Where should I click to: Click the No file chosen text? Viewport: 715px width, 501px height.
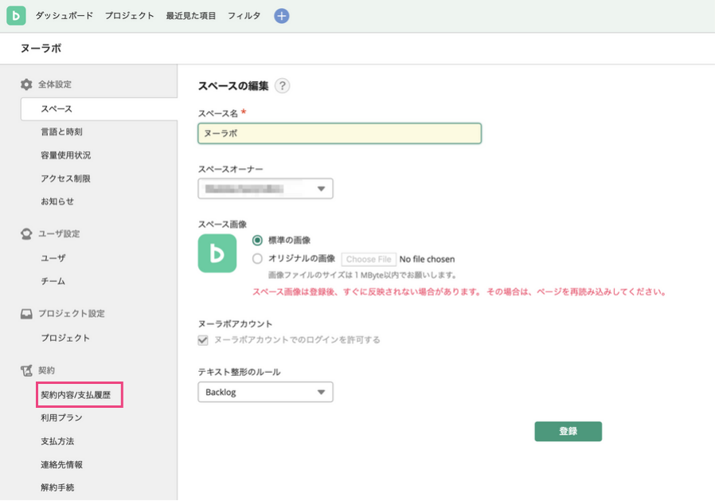coord(427,259)
